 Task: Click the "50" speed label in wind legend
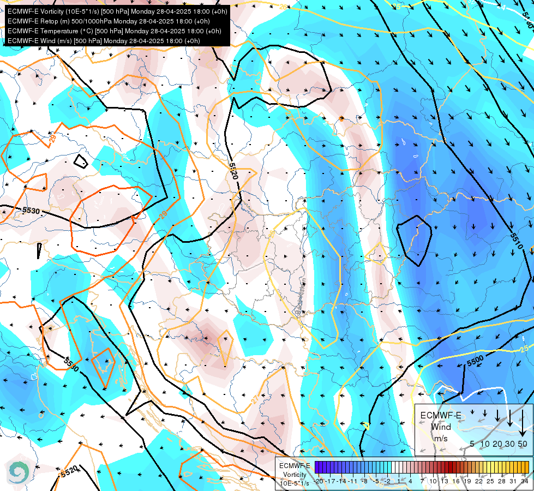click(x=523, y=444)
